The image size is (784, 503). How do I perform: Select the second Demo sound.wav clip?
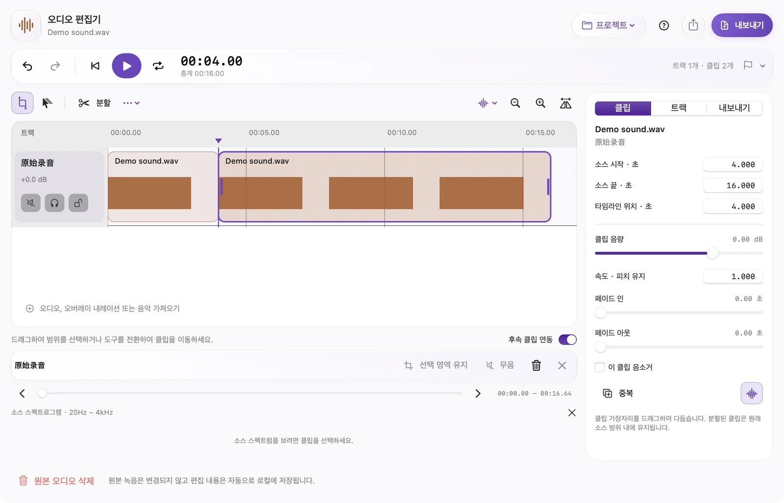tap(385, 187)
